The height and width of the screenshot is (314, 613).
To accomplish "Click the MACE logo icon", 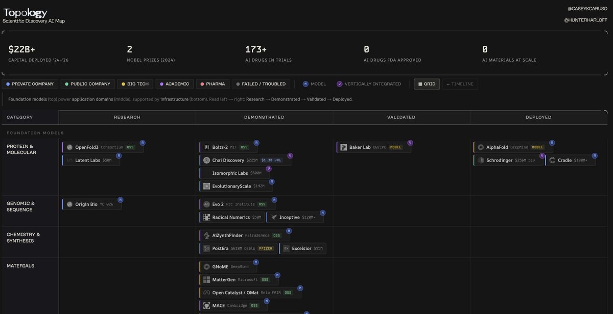I will click(207, 305).
